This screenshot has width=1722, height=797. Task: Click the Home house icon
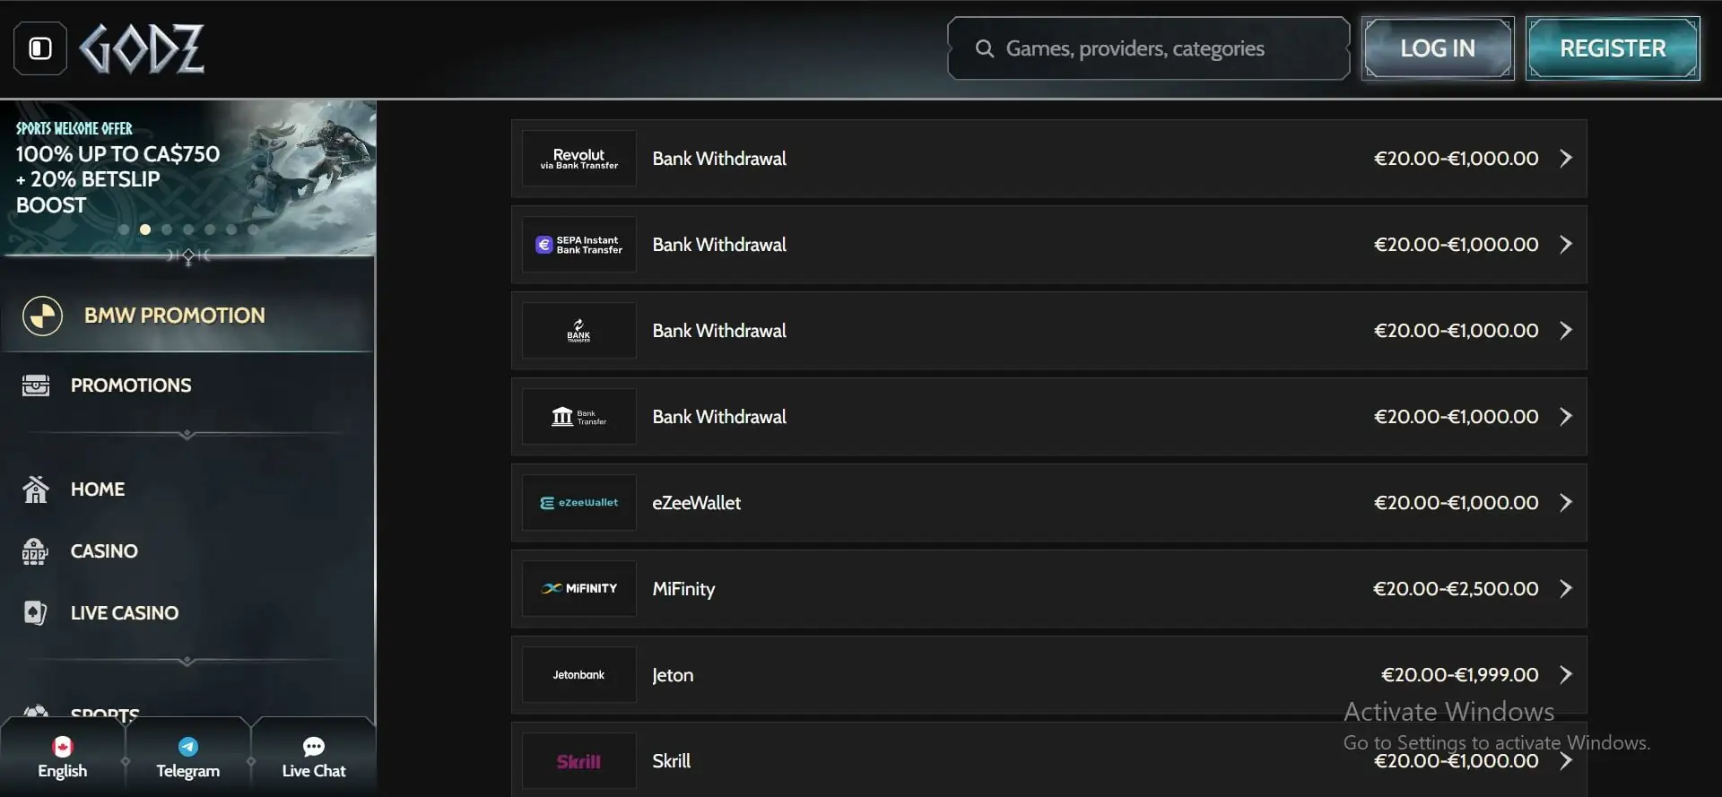(x=36, y=489)
